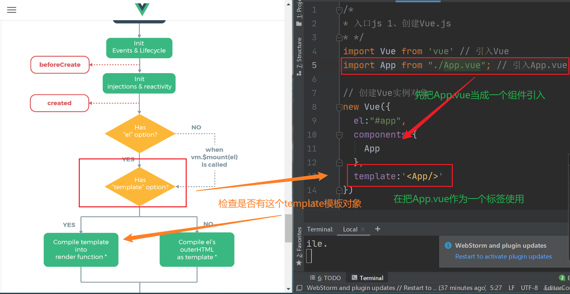Toggle tool window quick-access icon in status bar
The image size is (570, 294).
coord(299,288)
